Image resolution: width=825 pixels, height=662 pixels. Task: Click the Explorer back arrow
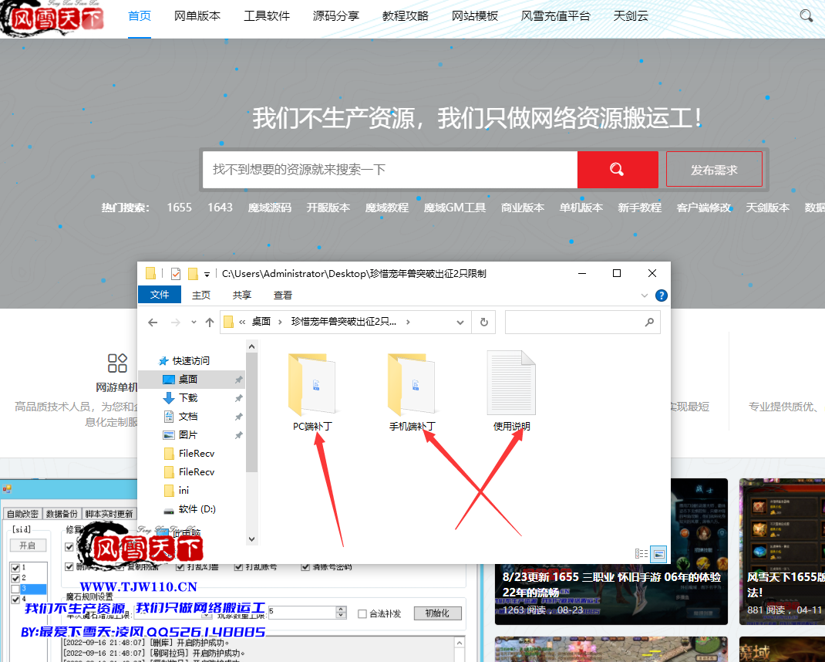click(153, 323)
